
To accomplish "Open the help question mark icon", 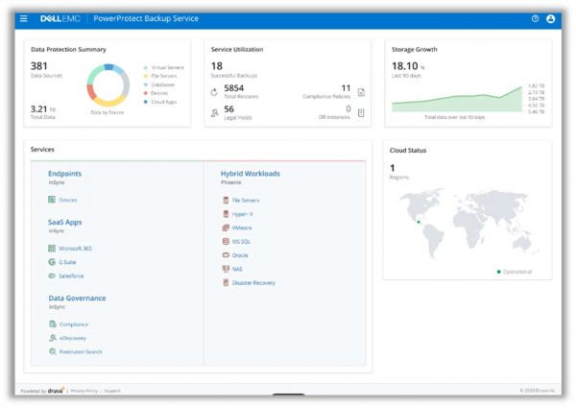I will pyautogui.click(x=536, y=18).
